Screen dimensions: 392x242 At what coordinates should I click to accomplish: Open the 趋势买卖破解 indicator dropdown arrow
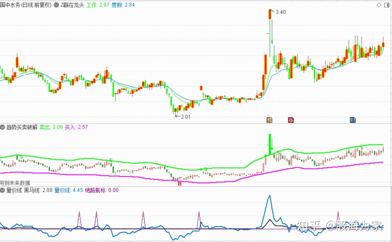point(3,127)
